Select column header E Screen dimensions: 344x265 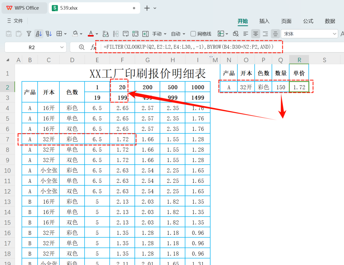pyautogui.click(x=97, y=60)
